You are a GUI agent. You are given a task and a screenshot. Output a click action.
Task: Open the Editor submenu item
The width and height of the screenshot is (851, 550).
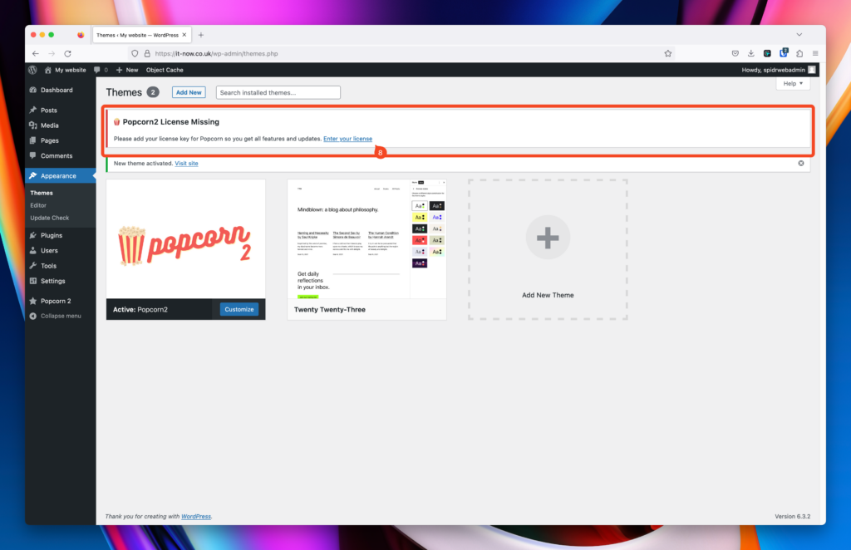point(38,205)
